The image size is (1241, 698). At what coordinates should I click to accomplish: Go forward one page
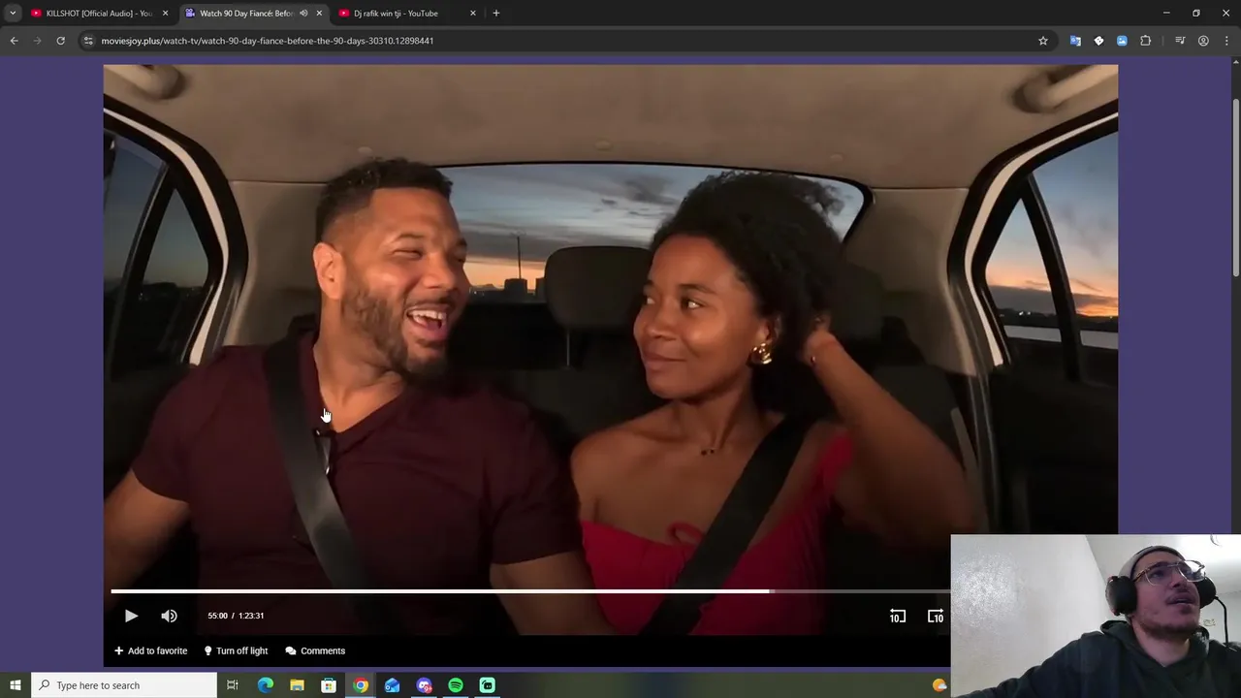tap(37, 41)
